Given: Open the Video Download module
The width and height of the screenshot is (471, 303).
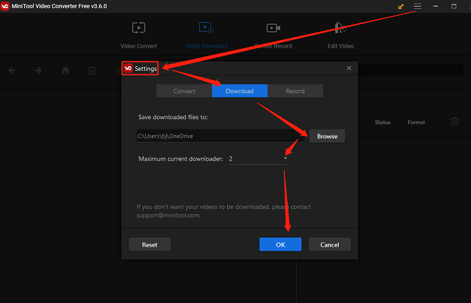Looking at the screenshot, I should [206, 35].
